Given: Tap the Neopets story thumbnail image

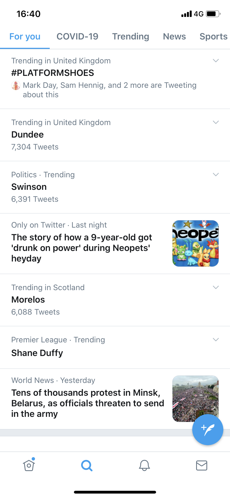Looking at the screenshot, I should click(196, 243).
